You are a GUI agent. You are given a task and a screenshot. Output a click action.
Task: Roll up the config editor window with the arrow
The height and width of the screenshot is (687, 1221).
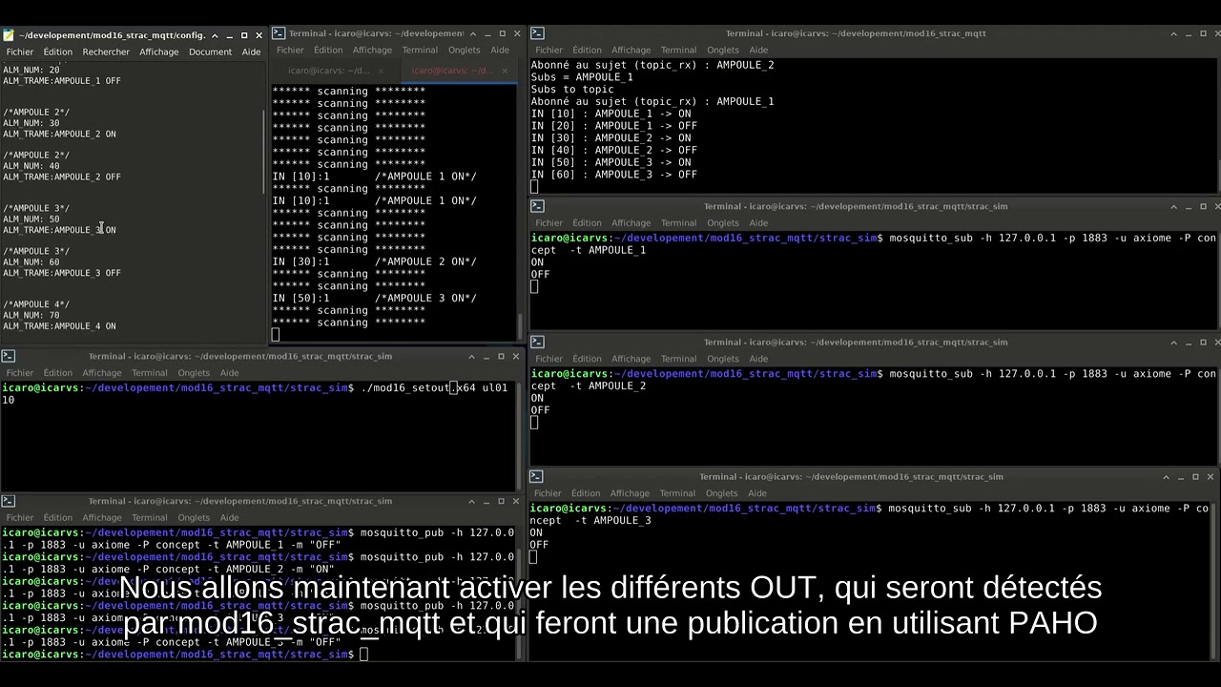tap(214, 35)
